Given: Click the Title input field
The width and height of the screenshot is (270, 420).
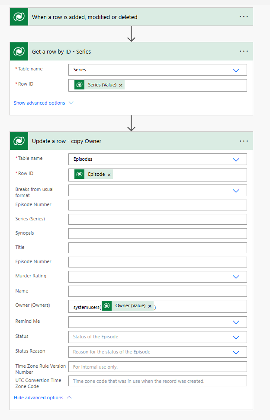Looking at the screenshot, I should pos(157,248).
